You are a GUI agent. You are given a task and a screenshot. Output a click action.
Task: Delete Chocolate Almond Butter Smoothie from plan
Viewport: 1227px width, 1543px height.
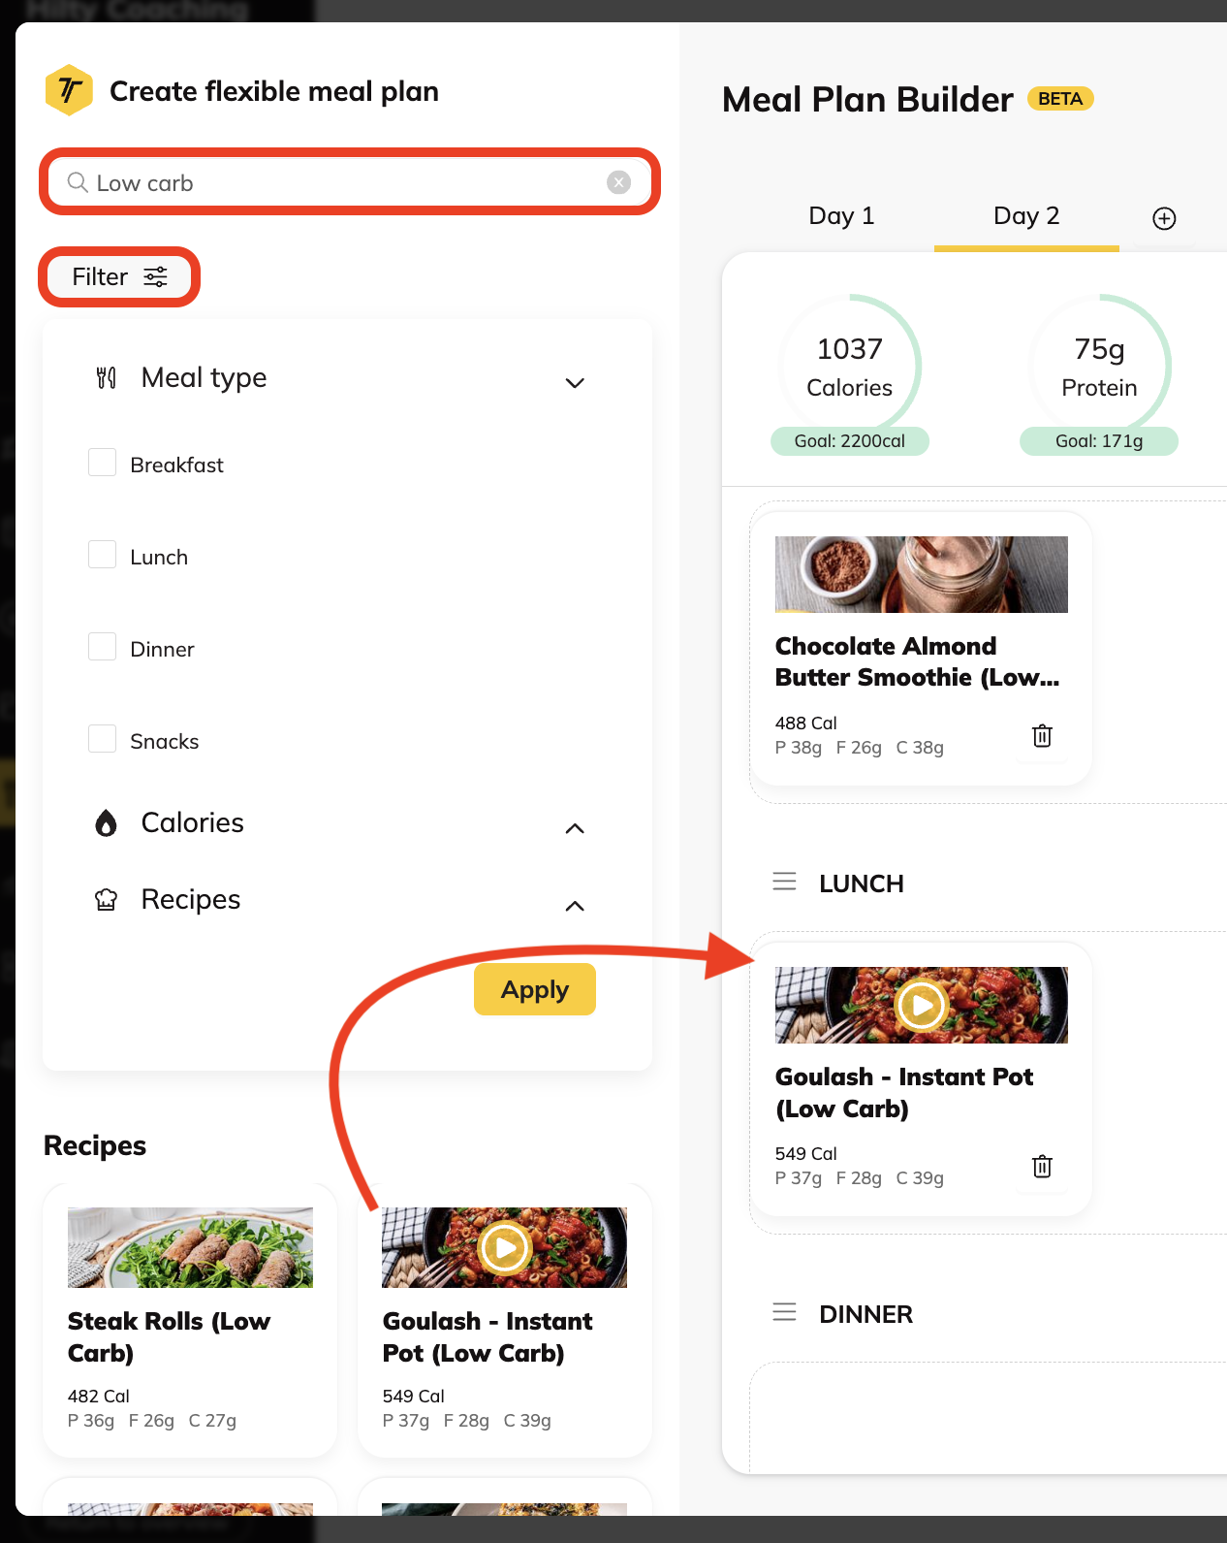pos(1042,736)
